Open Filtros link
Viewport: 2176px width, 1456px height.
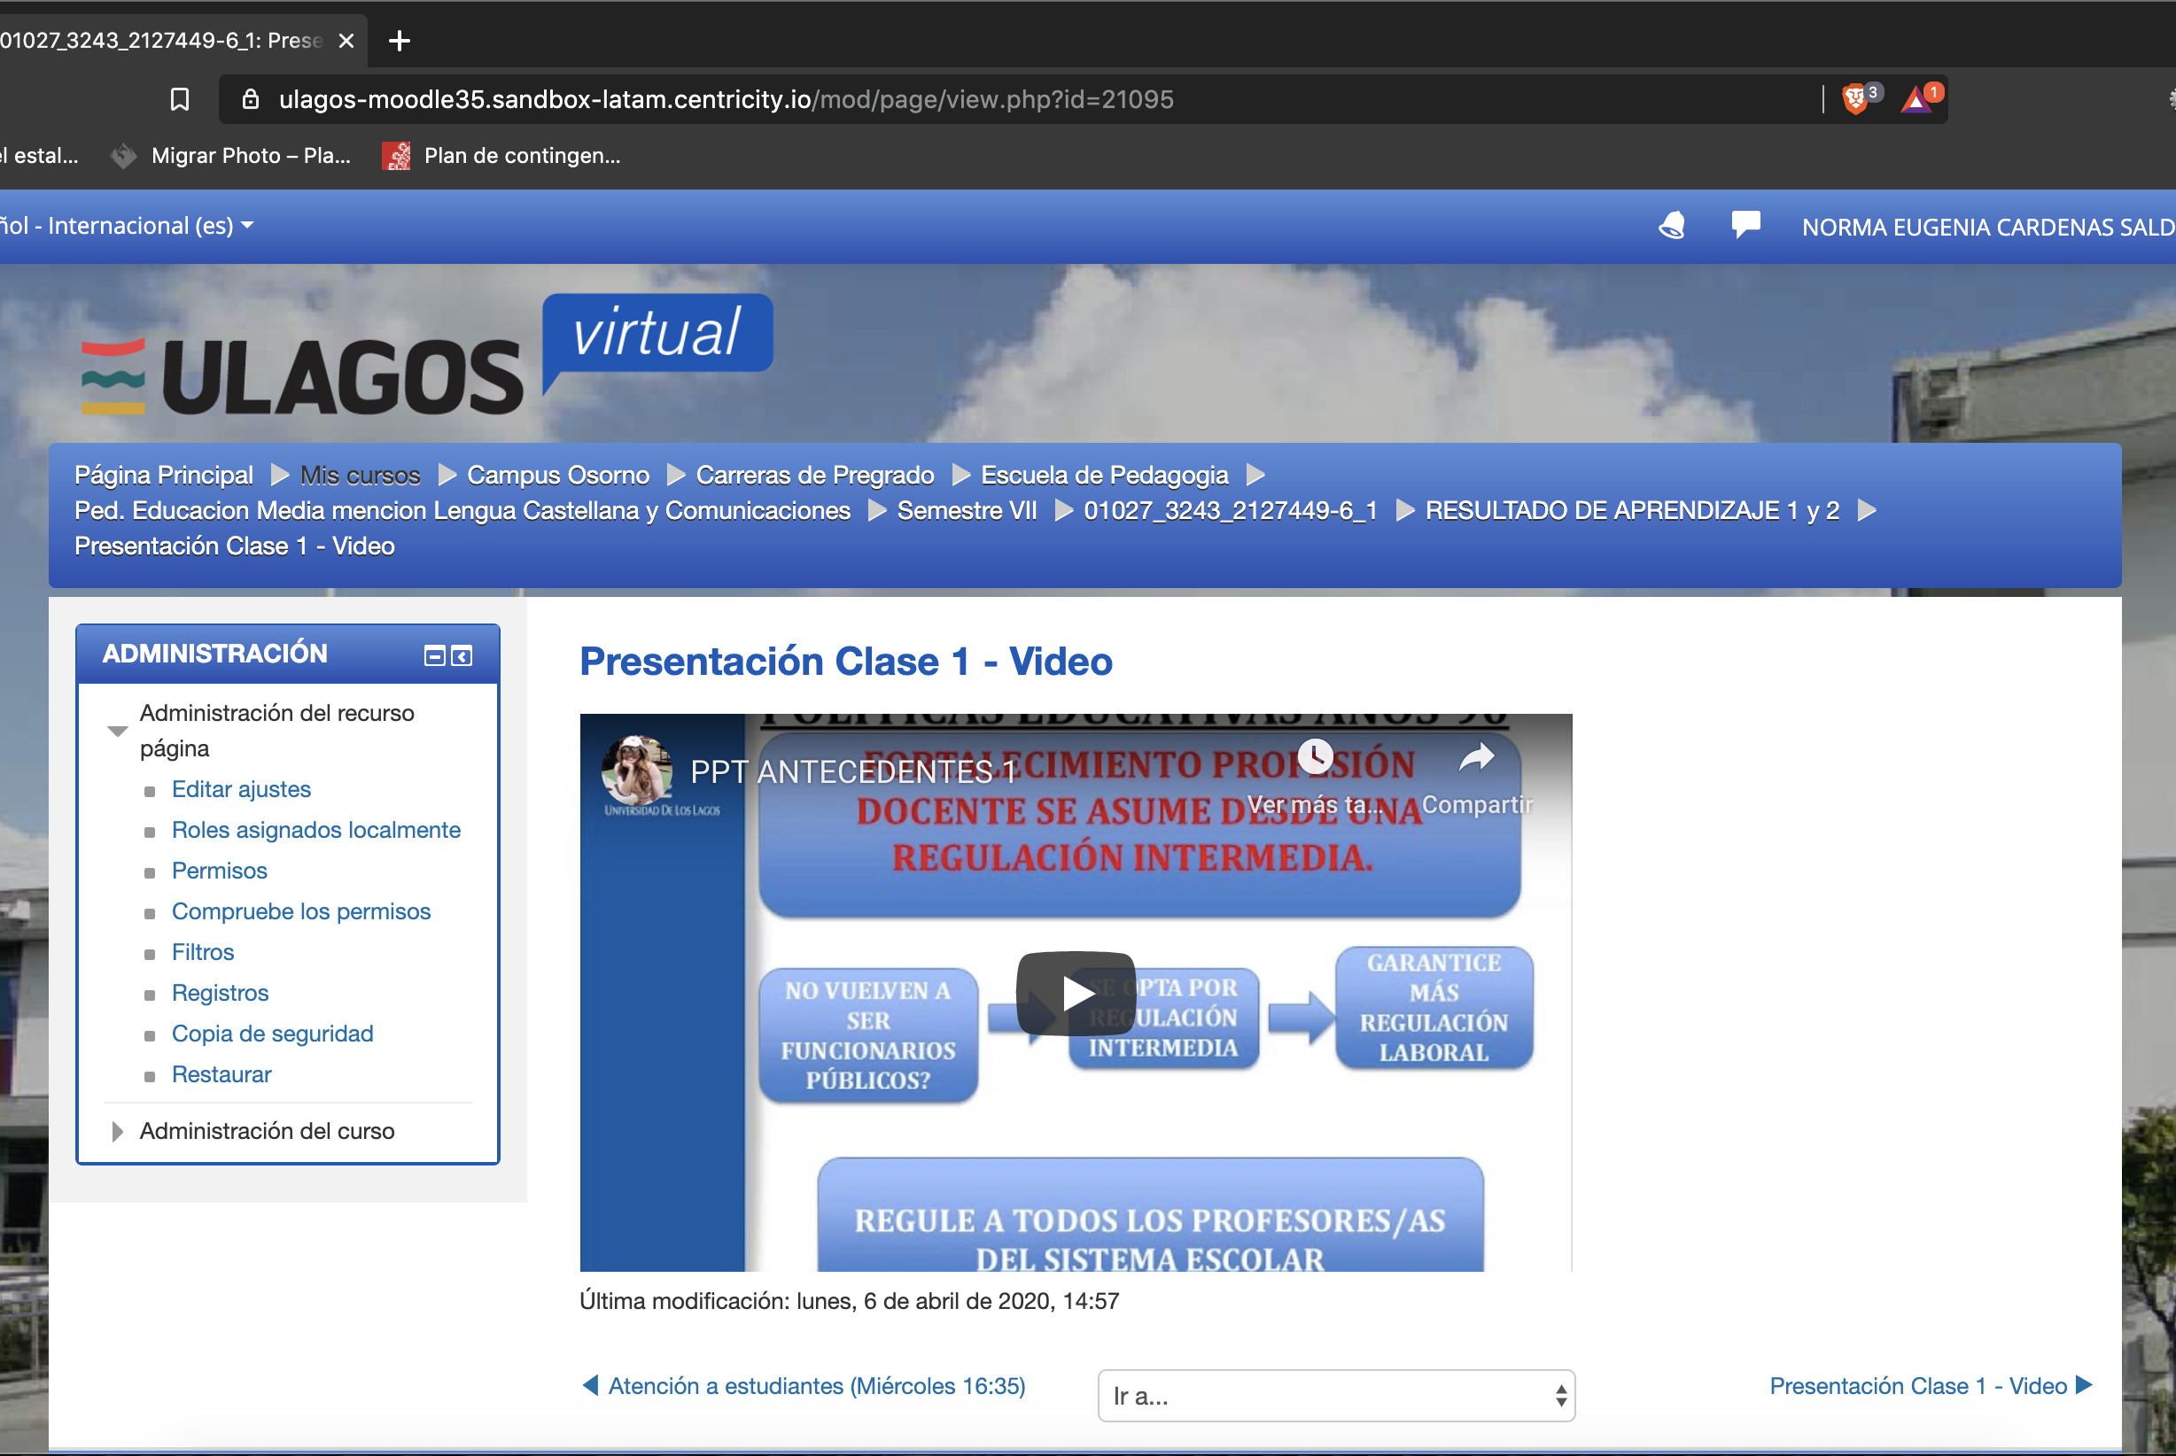click(x=204, y=953)
